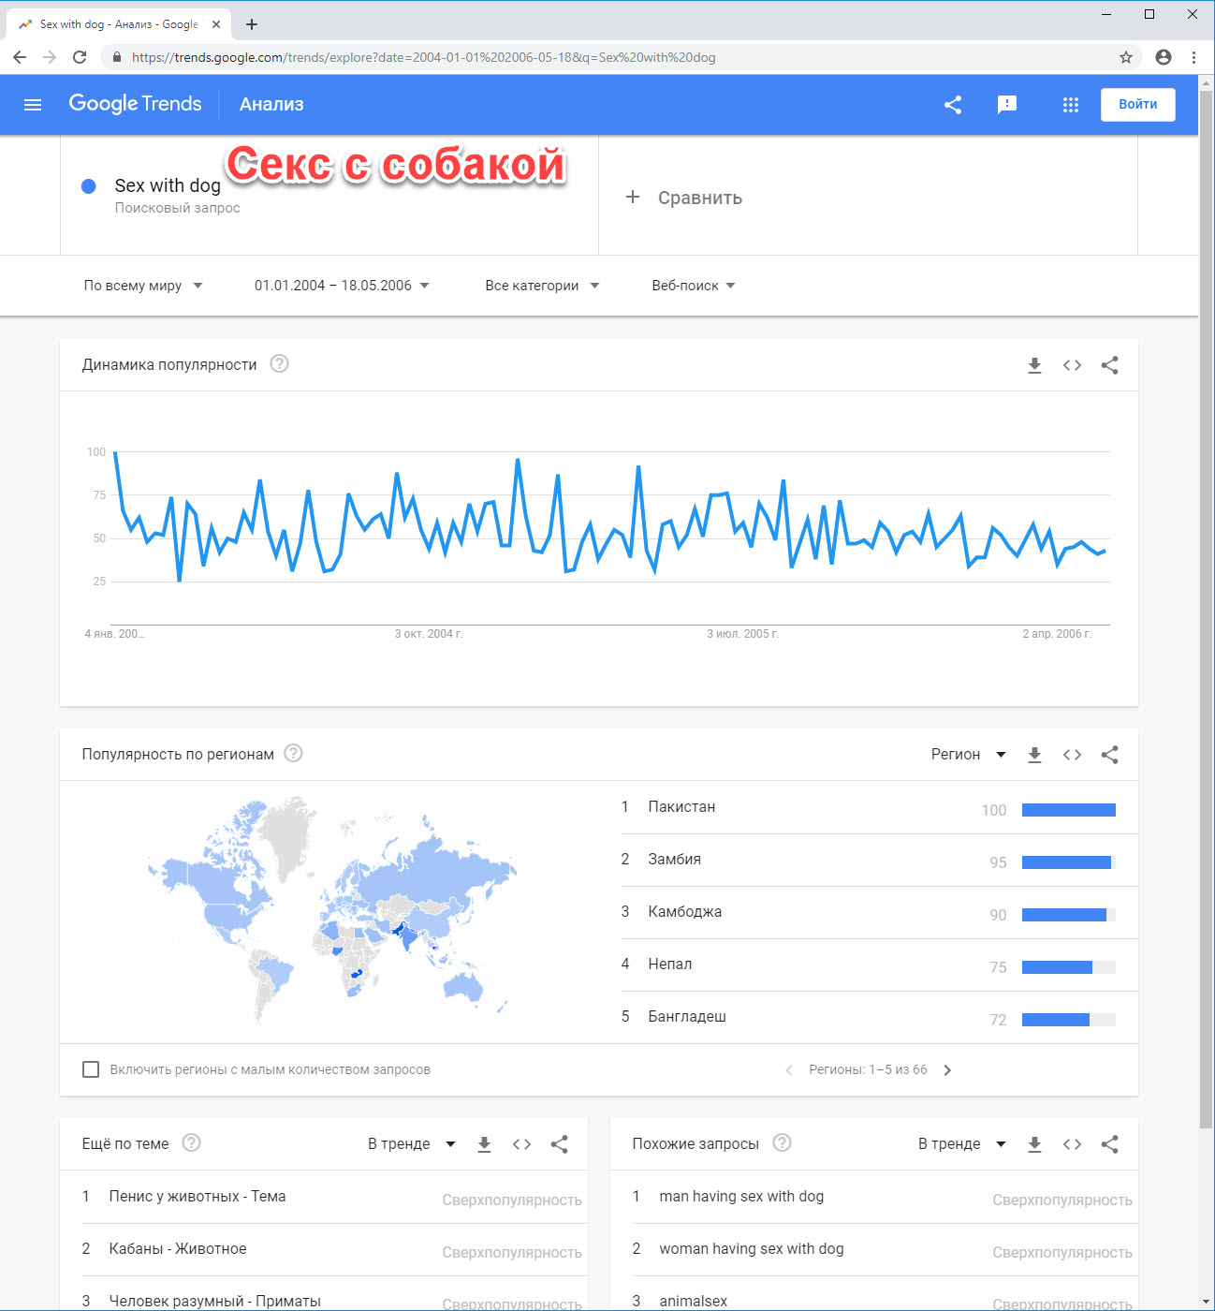Open the Веб-поиск search type dropdown
The image size is (1215, 1311).
(x=694, y=286)
